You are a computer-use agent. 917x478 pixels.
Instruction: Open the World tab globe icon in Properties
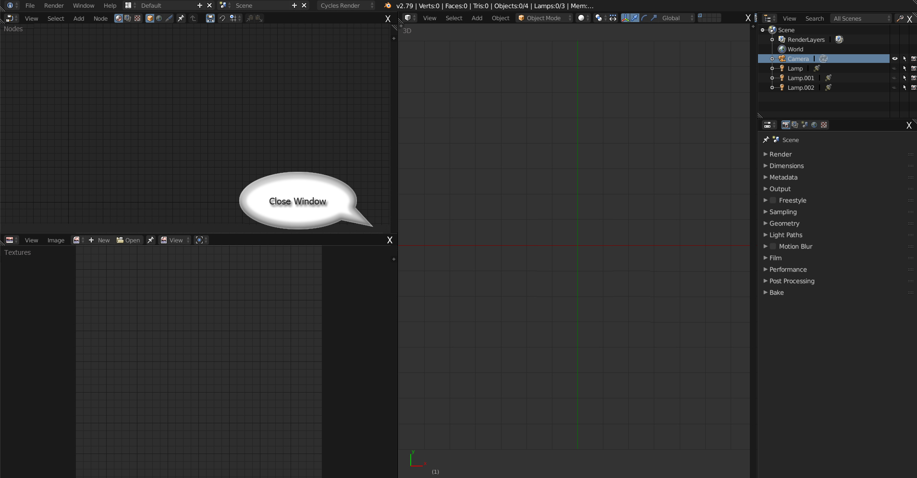pos(814,125)
